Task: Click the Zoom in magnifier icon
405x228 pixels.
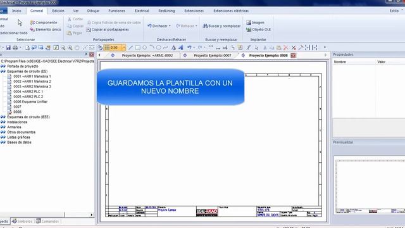Action: pos(70,47)
